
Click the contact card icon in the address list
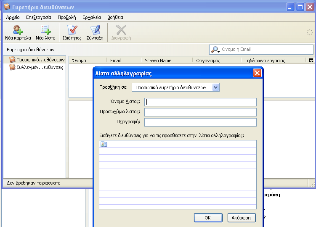coord(104,144)
